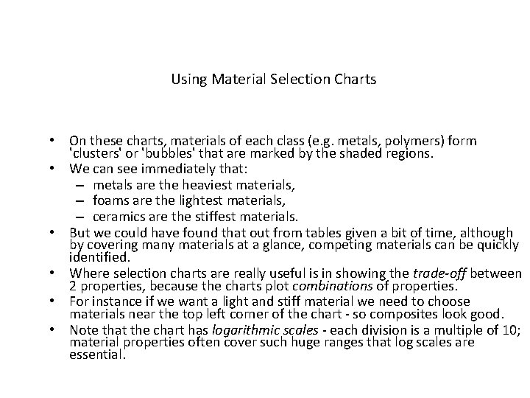Image resolution: width=530 pixels, height=398 pixels.
Task: Click the line beginning 'For instance if we want'
Action: [269, 301]
